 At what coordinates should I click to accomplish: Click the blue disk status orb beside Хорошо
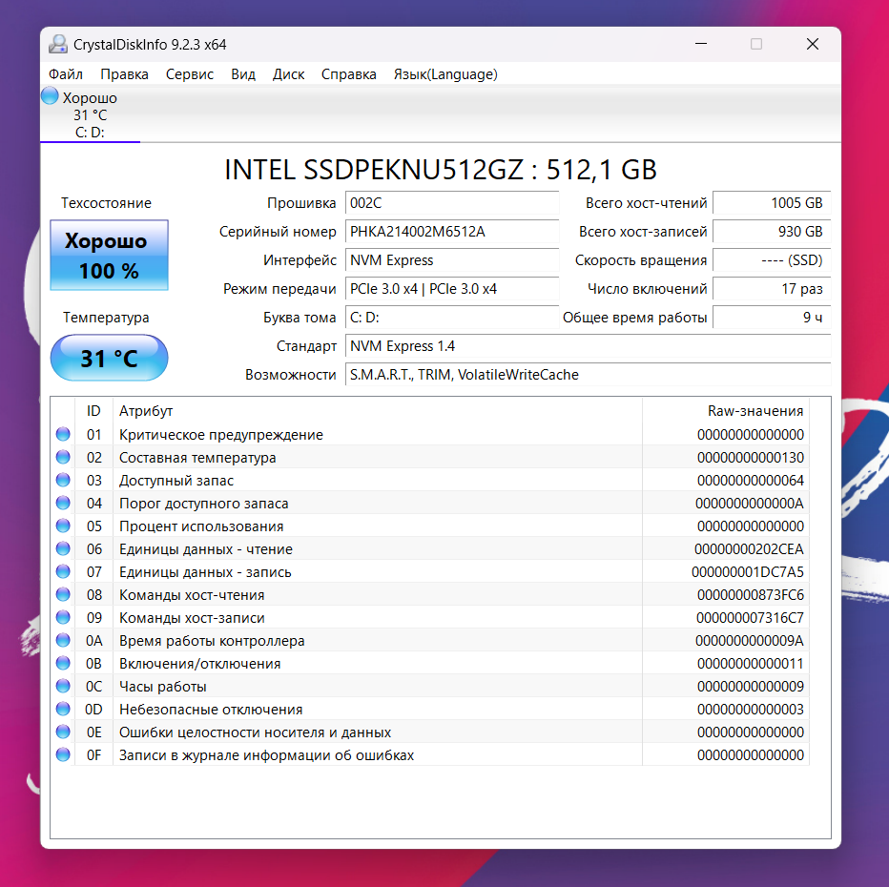pos(51,96)
